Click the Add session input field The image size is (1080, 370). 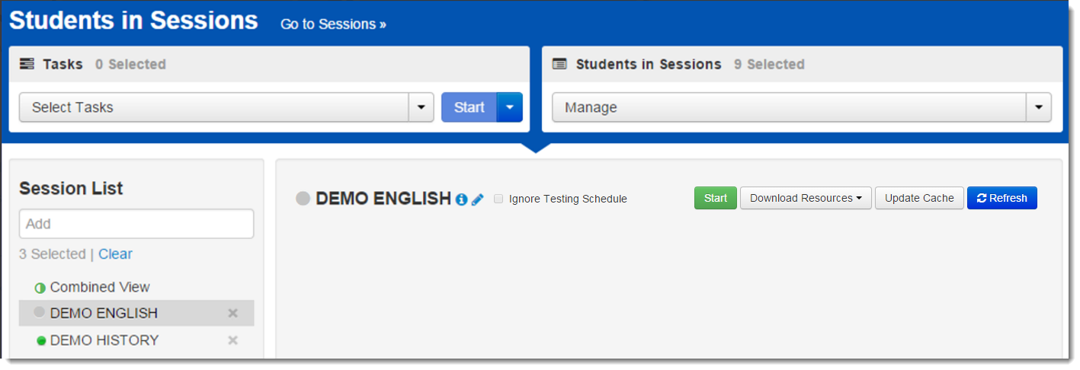(x=136, y=224)
